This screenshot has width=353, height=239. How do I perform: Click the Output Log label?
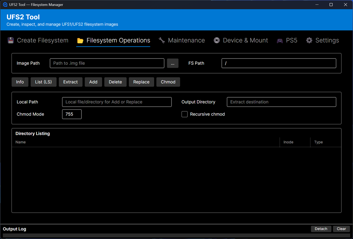14,229
